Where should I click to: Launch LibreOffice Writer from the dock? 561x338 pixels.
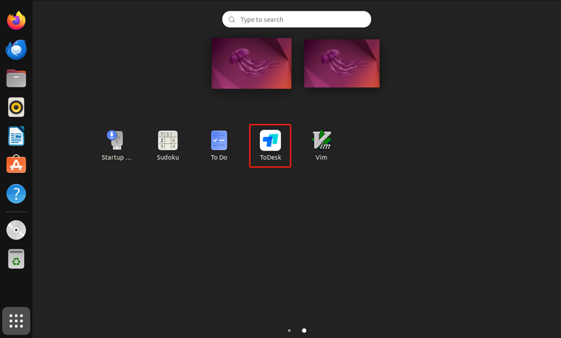16,136
